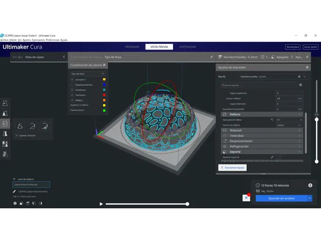Click the simulation path slider handle
The image size is (321, 241).
187,204
